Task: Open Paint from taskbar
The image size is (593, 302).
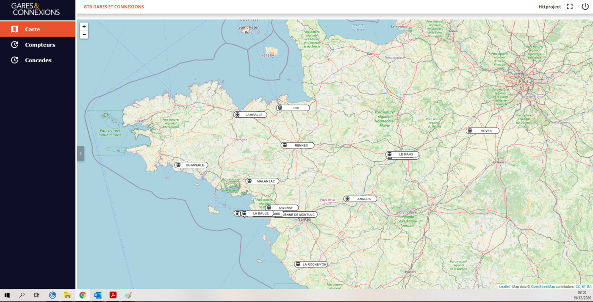Action: click(x=128, y=295)
